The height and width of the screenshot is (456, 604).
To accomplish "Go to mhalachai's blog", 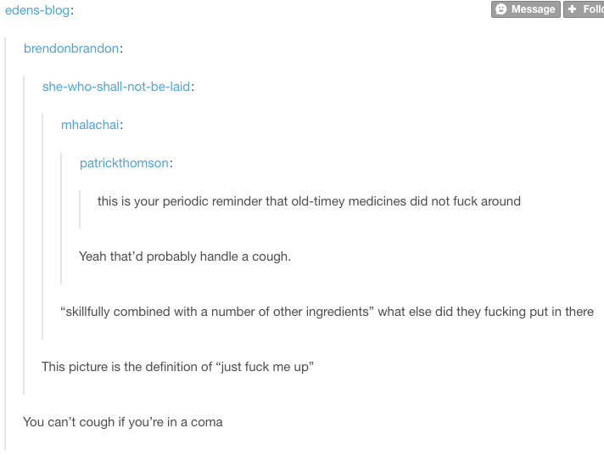I will [90, 125].
